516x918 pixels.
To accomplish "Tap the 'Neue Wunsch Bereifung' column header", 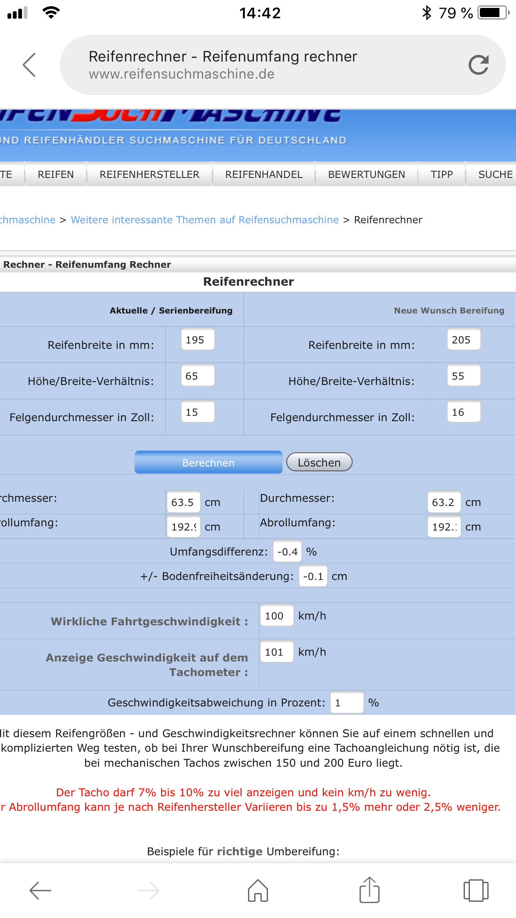I will point(449,311).
